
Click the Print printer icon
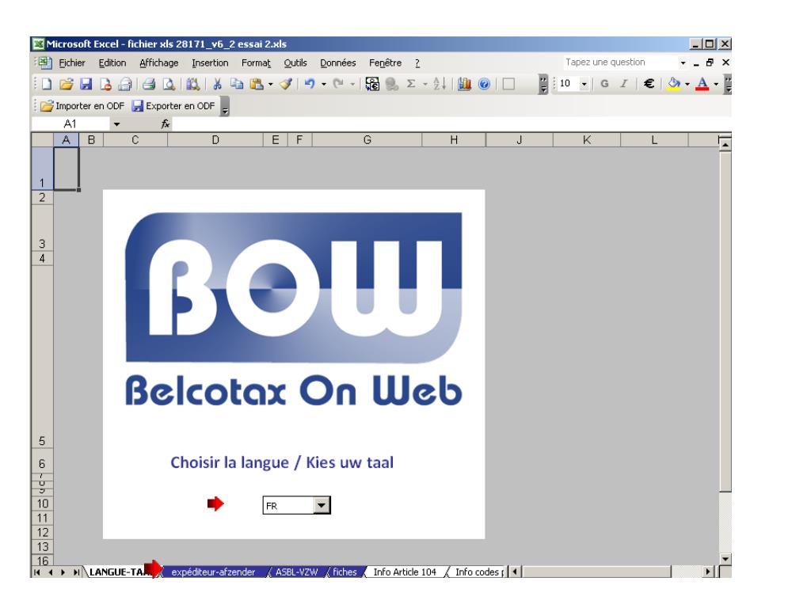tap(149, 84)
